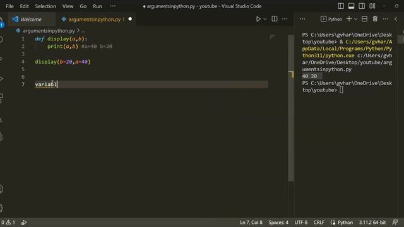Switch to the Welcome tab
The height and width of the screenshot is (227, 404).
click(x=31, y=20)
